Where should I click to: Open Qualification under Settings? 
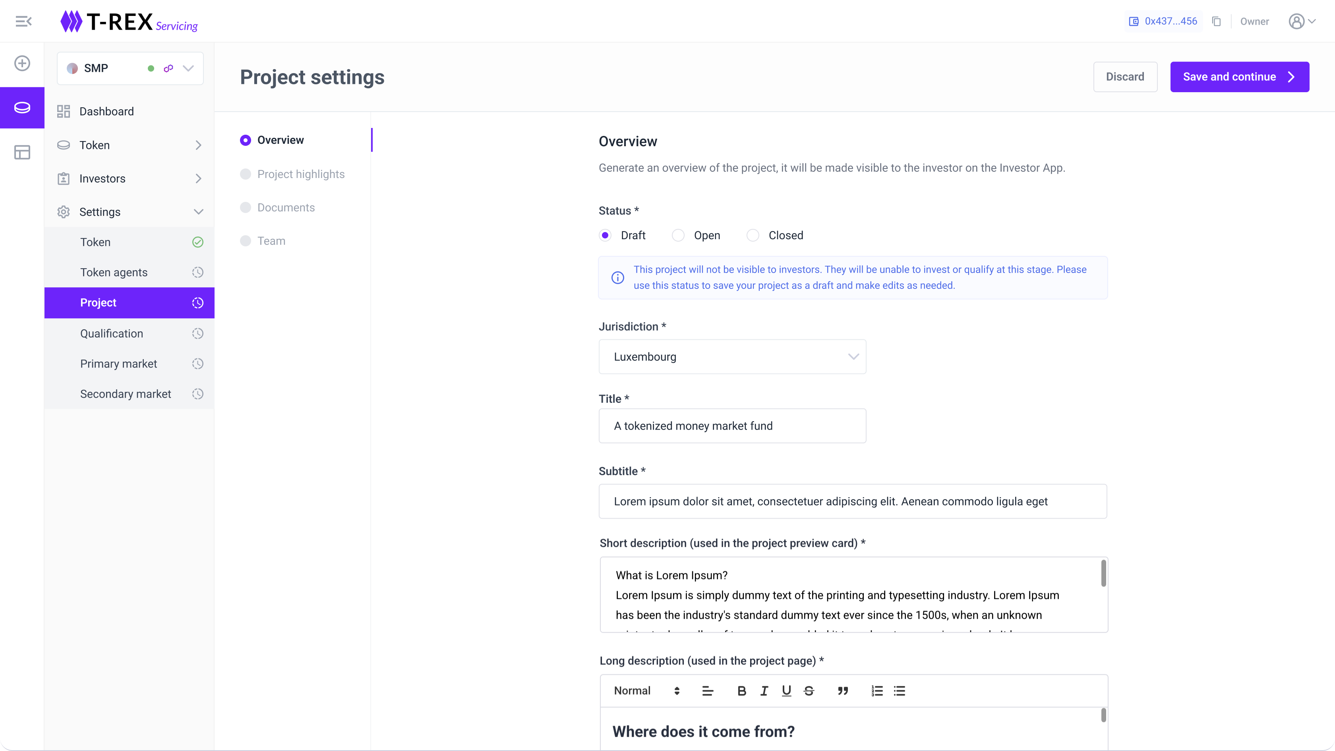(x=111, y=334)
